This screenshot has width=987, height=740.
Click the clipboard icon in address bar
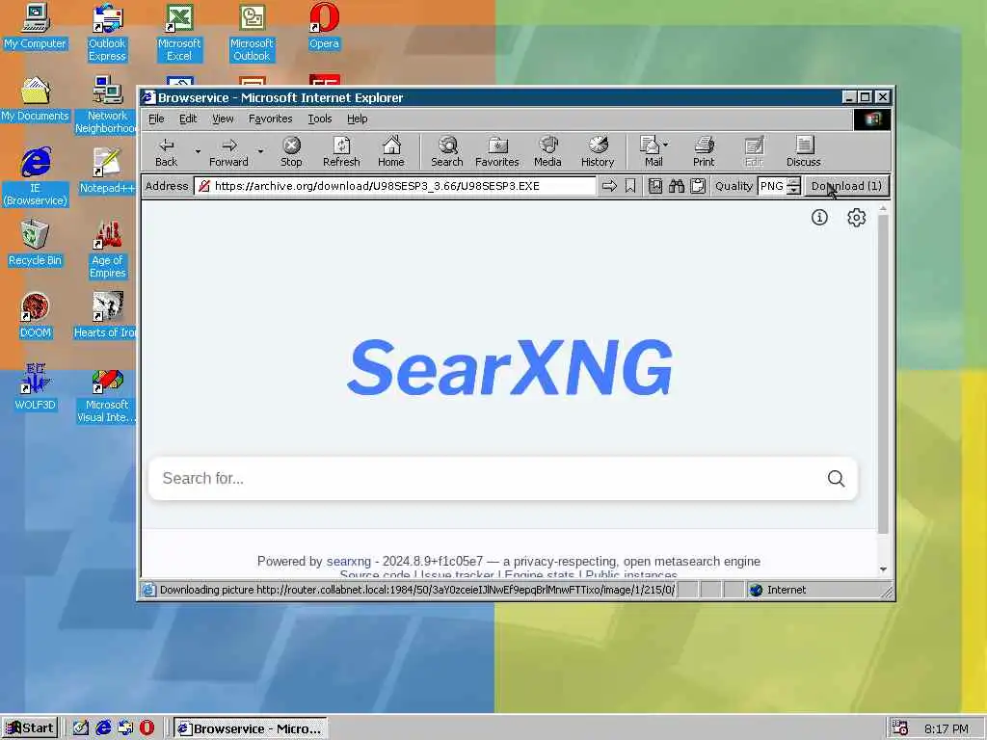point(698,186)
